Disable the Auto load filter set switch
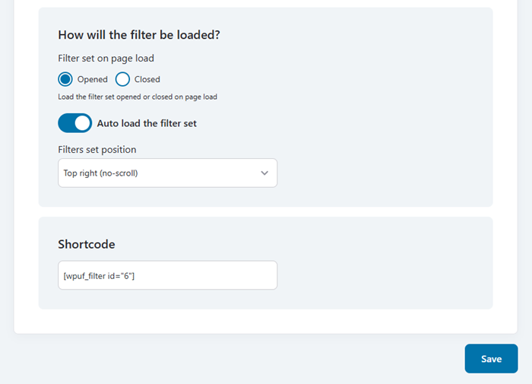 tap(74, 123)
